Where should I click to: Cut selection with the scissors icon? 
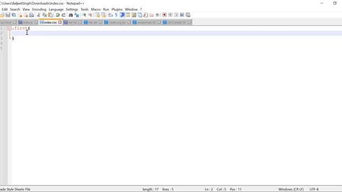click(x=38, y=15)
